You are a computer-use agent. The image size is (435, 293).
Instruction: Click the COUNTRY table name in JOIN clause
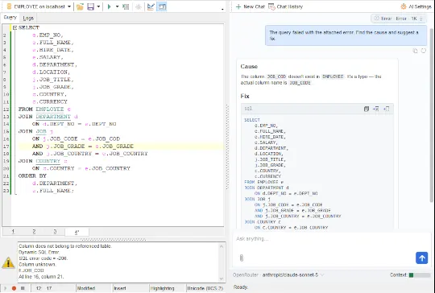pos(48,161)
